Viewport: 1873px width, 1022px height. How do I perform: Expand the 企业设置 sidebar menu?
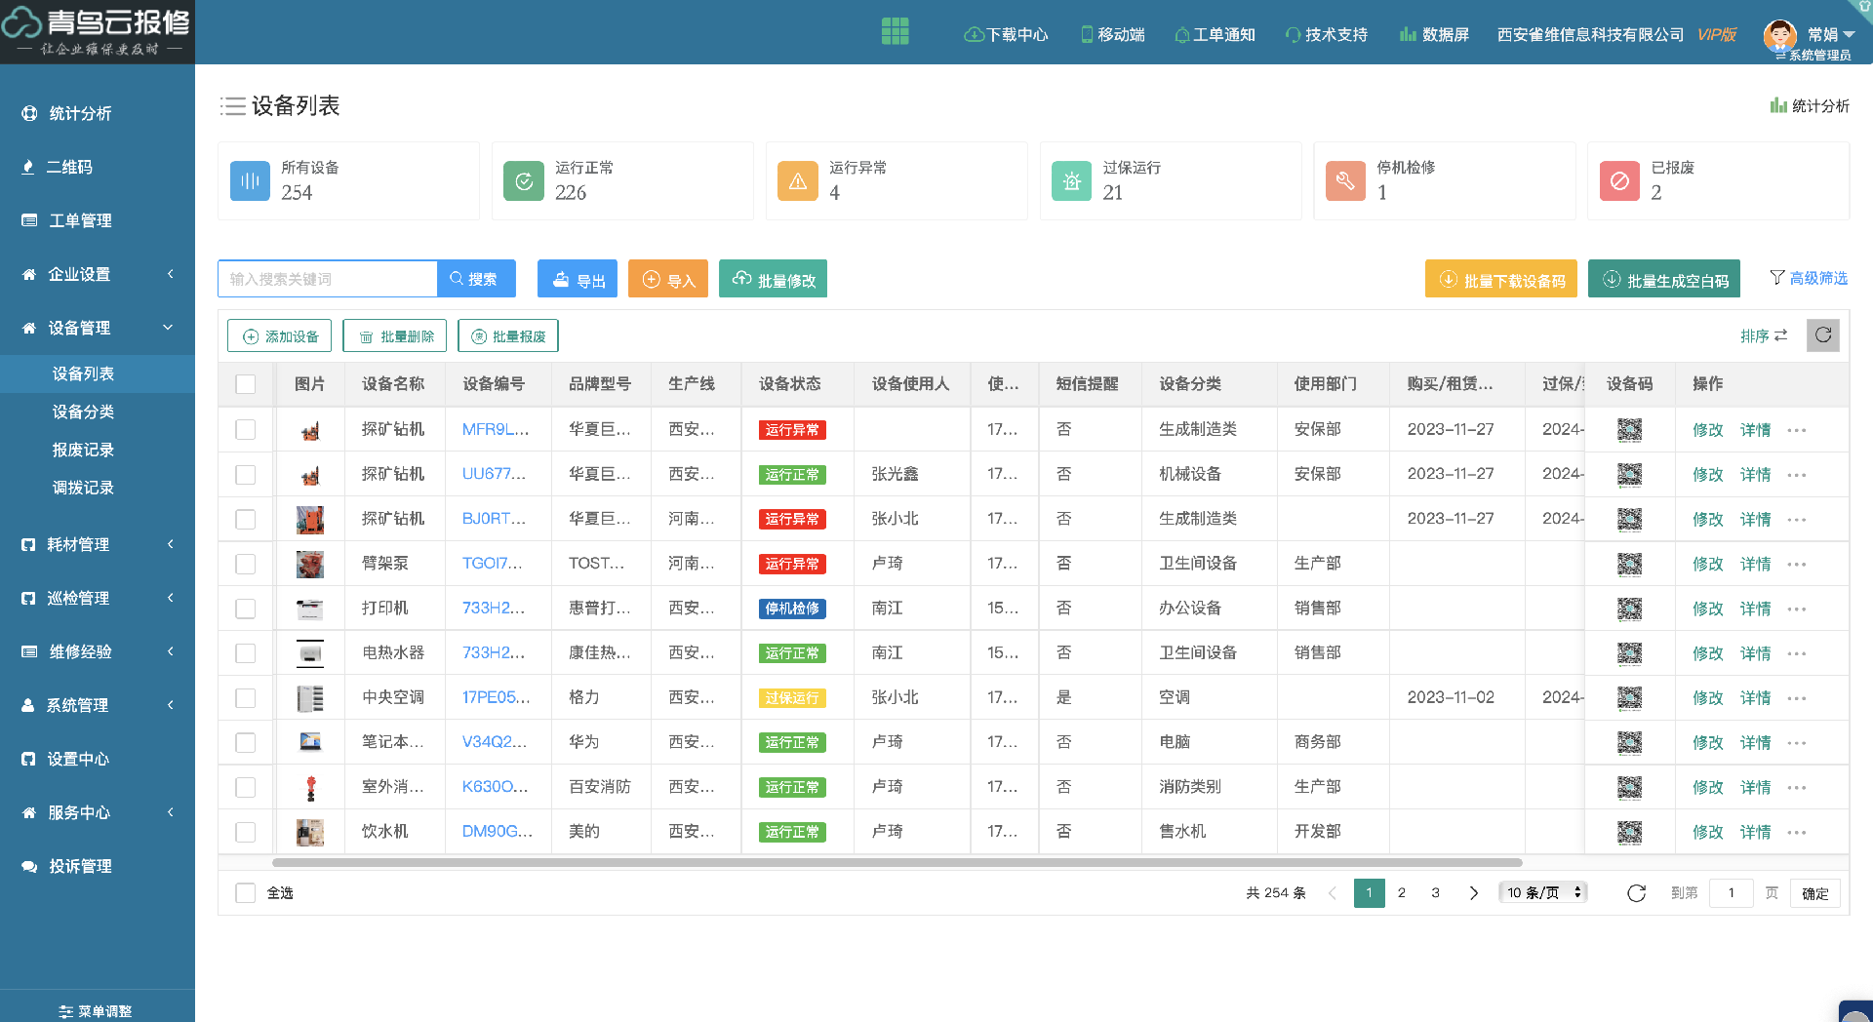tap(98, 274)
